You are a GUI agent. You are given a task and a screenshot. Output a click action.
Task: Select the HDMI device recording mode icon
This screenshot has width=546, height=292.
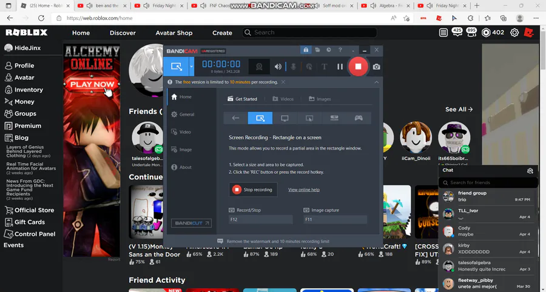coord(334,118)
